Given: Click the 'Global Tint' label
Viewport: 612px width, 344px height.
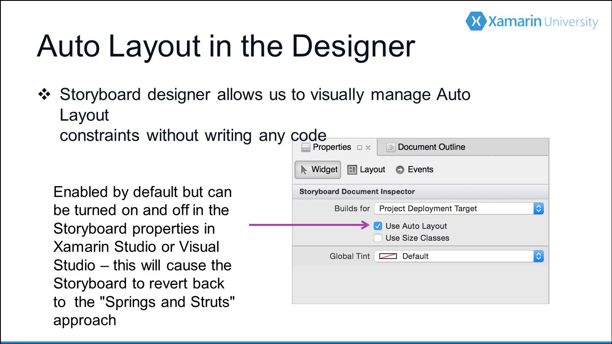Looking at the screenshot, I should pyautogui.click(x=349, y=256).
